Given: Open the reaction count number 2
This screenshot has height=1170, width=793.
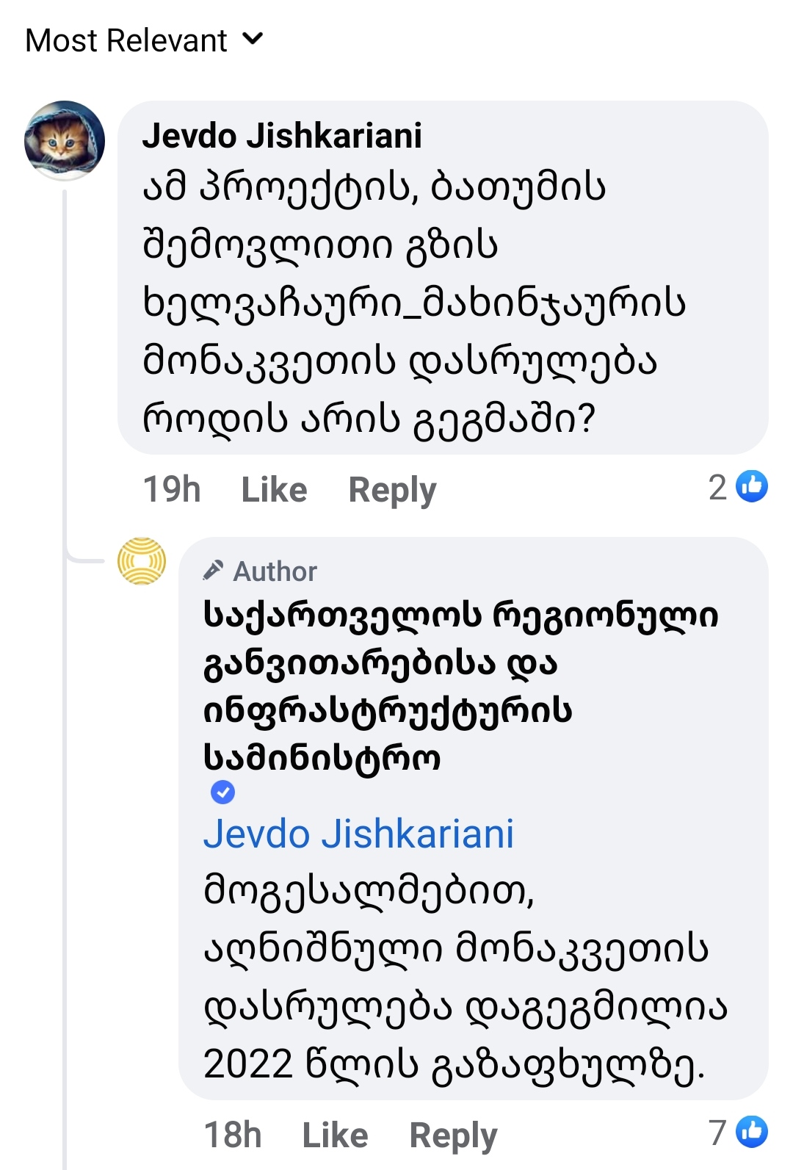Looking at the screenshot, I should 717,487.
